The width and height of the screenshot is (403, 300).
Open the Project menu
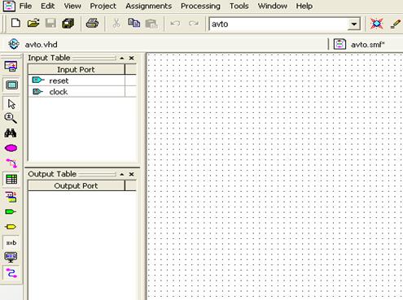pos(103,6)
